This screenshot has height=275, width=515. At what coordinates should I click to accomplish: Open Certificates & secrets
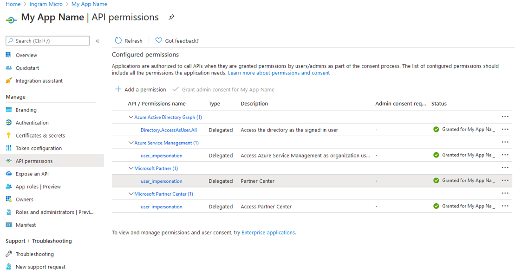(x=41, y=135)
